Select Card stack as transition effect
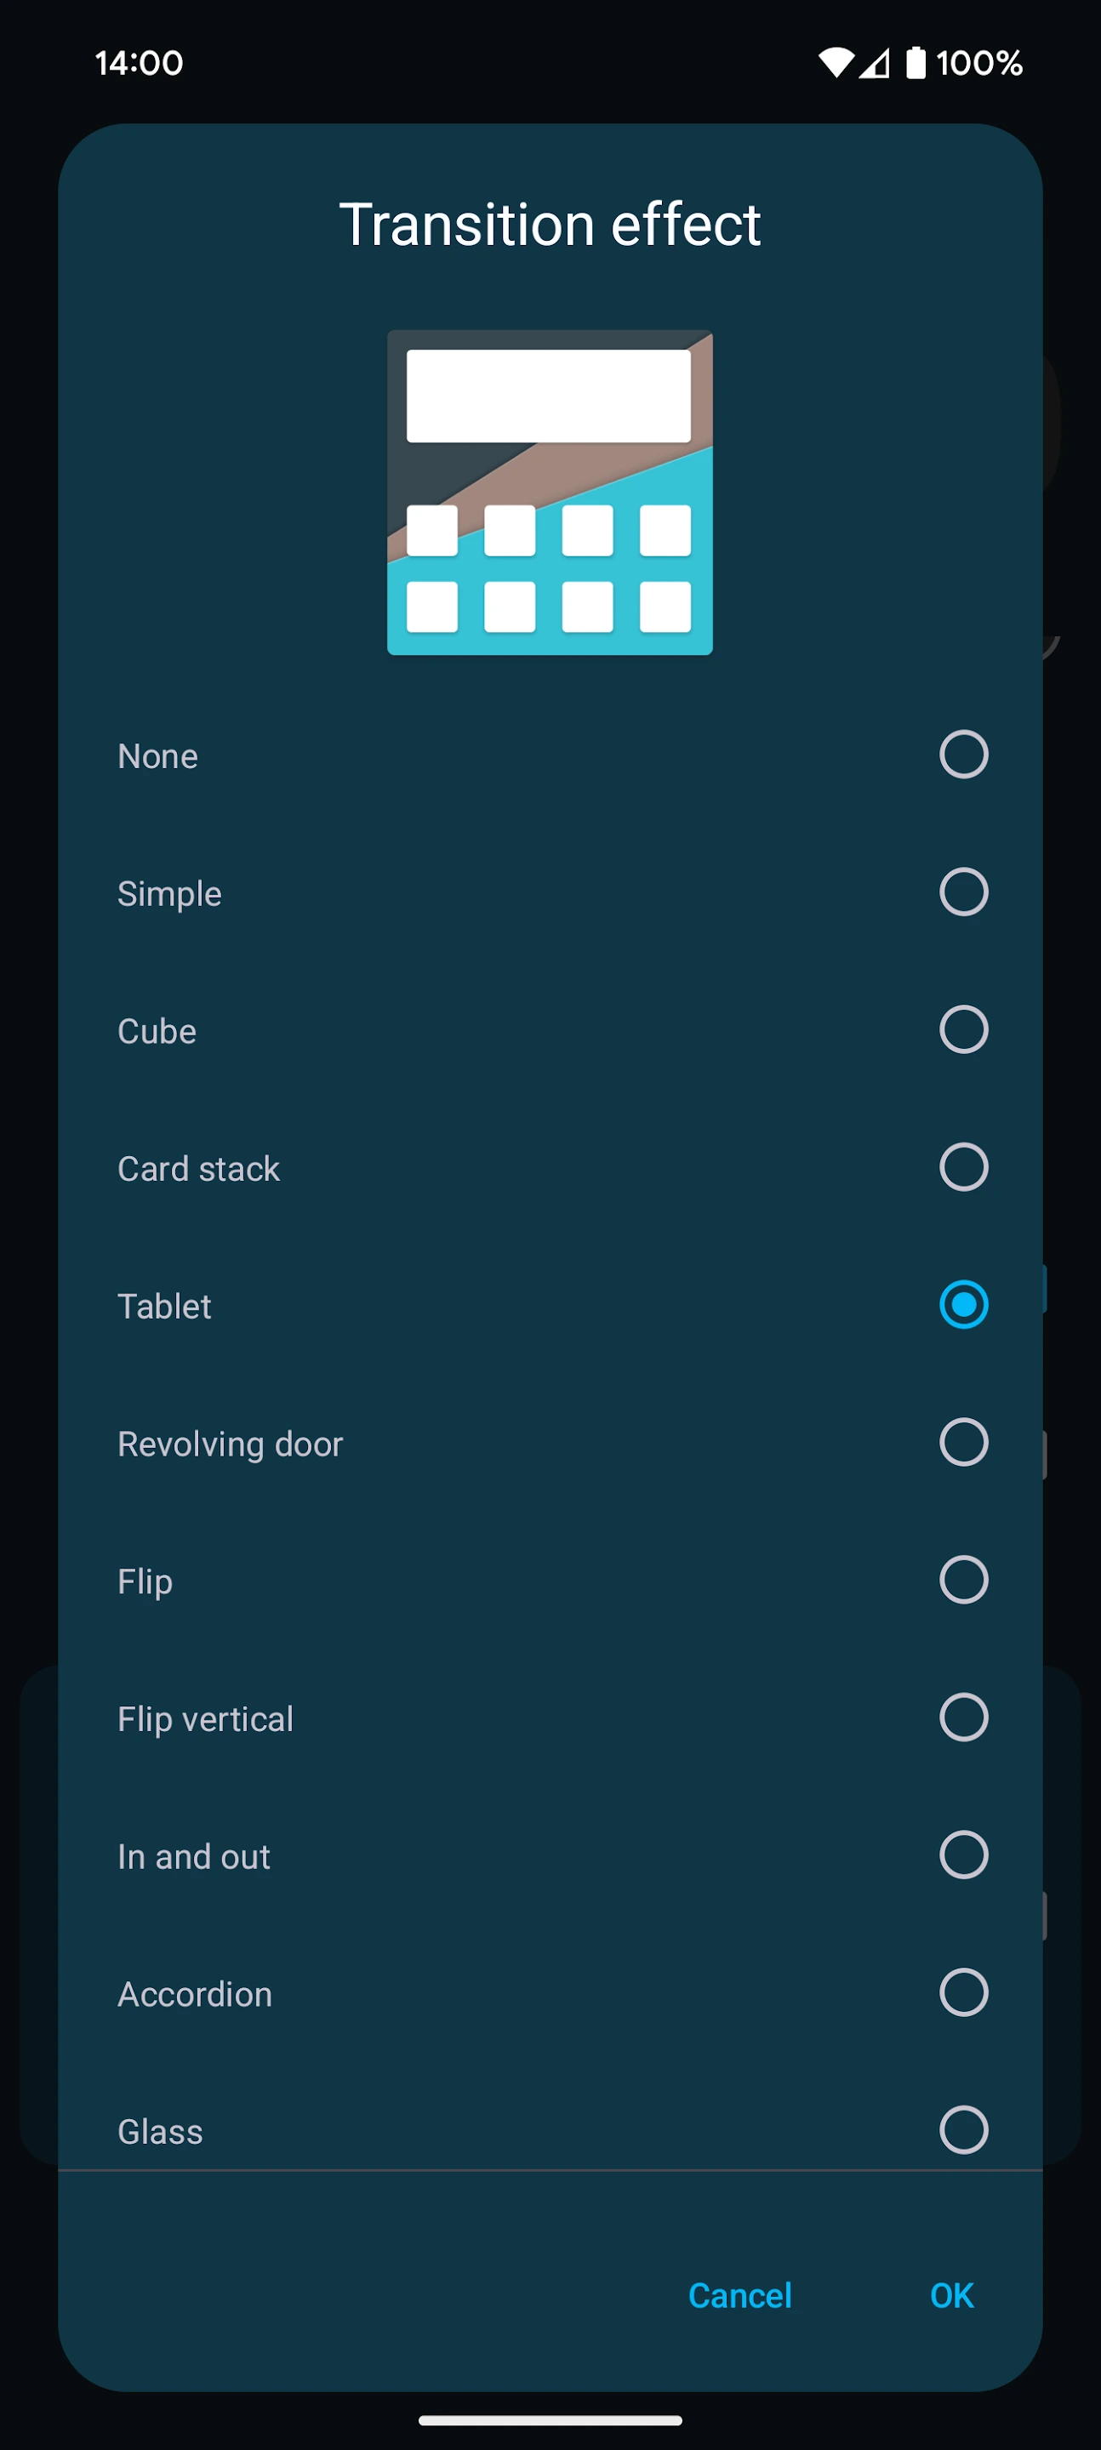The height and width of the screenshot is (2450, 1101). click(x=964, y=1167)
